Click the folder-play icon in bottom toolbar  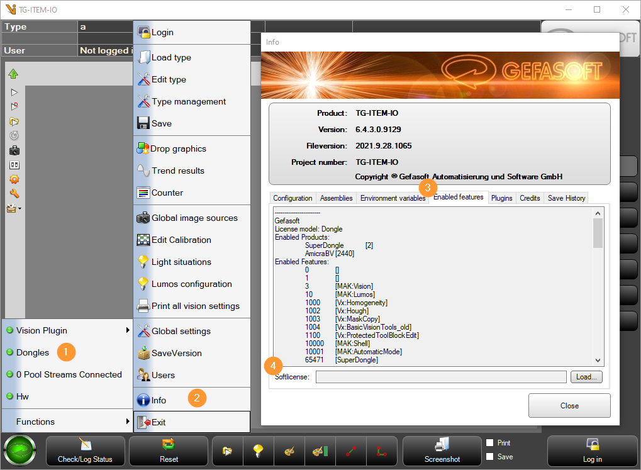pos(227,450)
